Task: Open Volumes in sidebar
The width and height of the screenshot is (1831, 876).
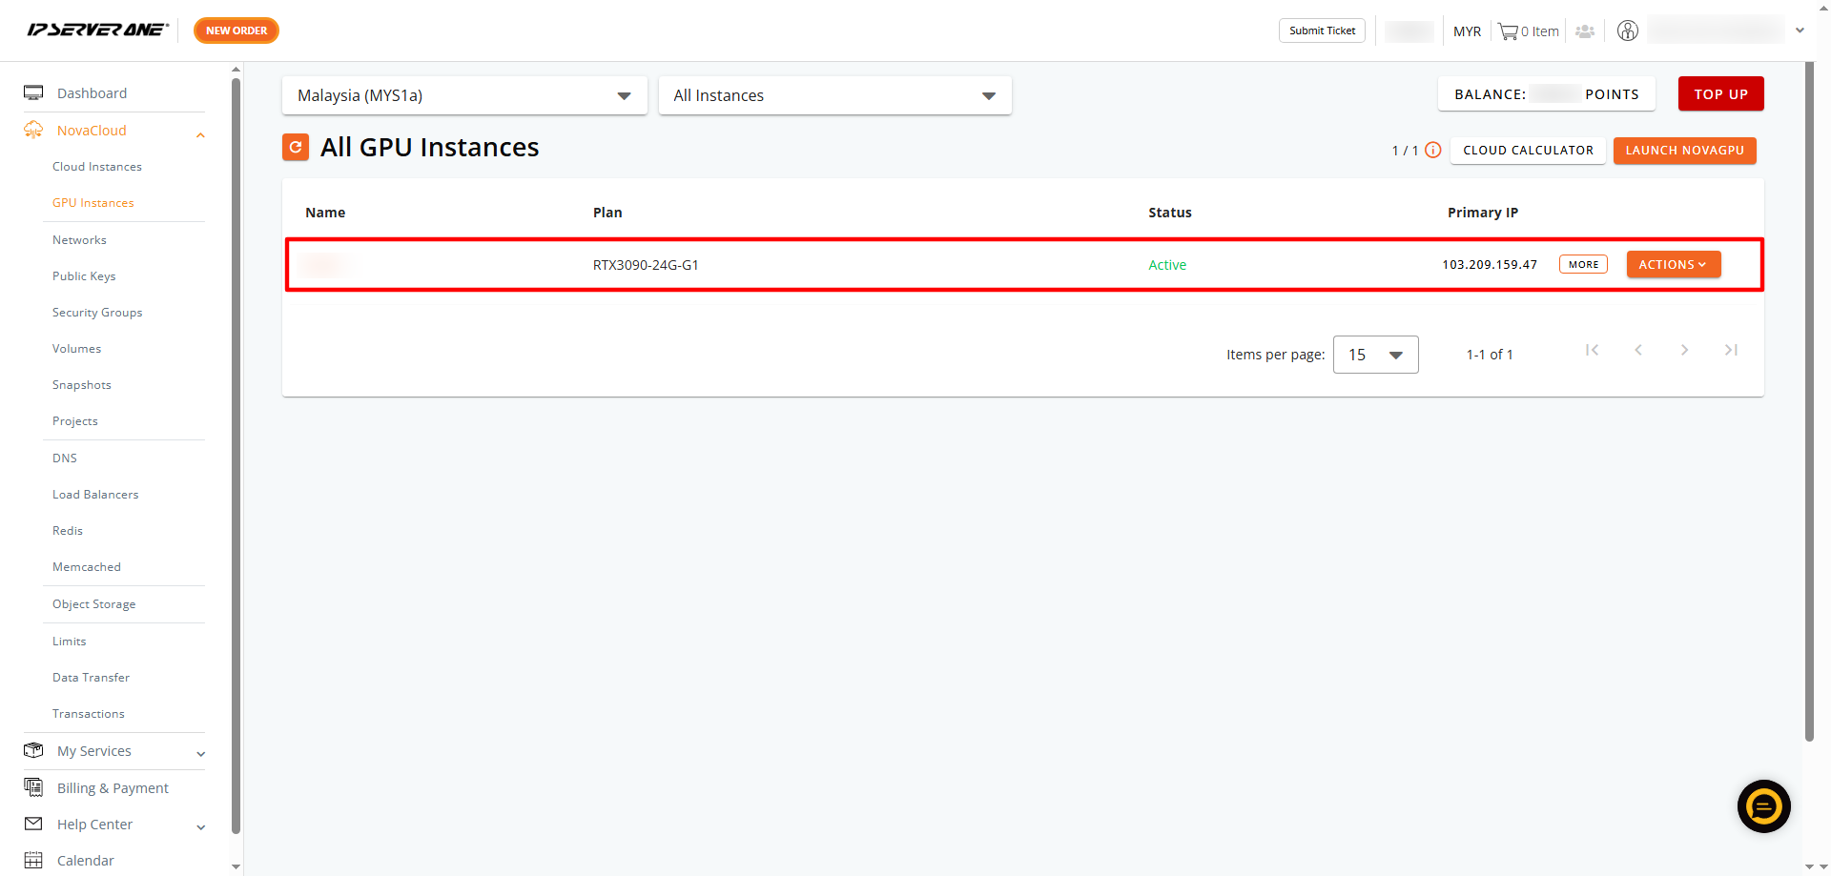Action: click(x=76, y=348)
